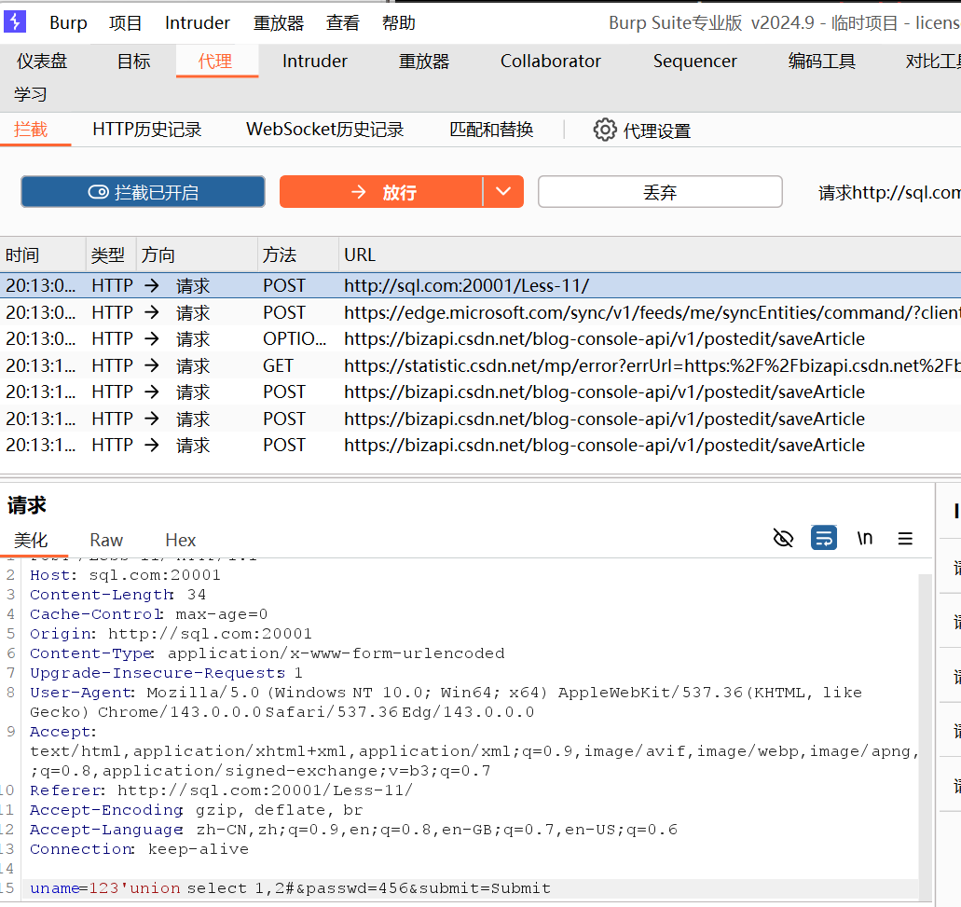Screen dimensions: 961x907
Task: Click the request editor vertical scrollbar
Action: (x=925, y=735)
